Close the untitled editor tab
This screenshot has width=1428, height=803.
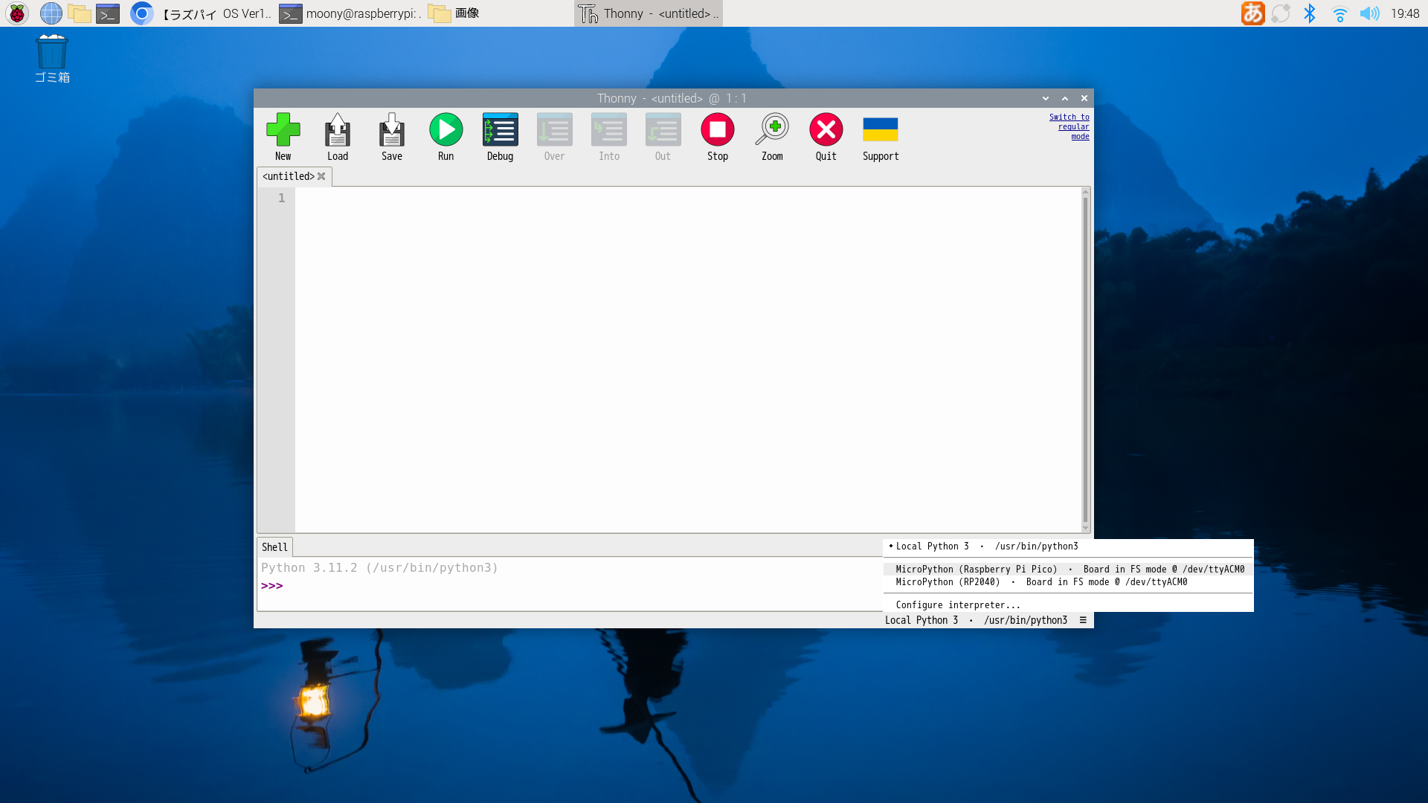pyautogui.click(x=321, y=176)
